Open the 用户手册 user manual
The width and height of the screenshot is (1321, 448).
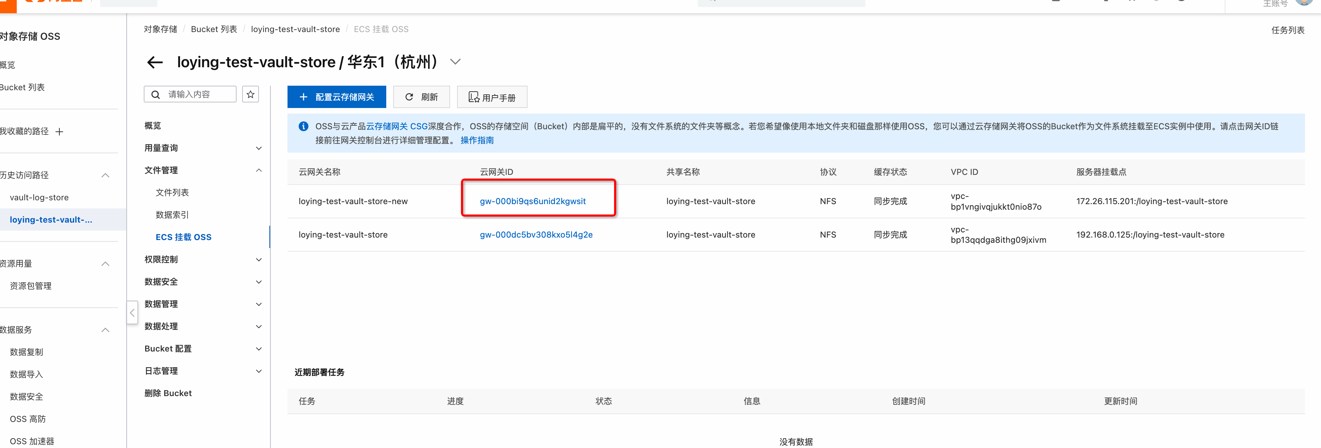click(x=492, y=97)
